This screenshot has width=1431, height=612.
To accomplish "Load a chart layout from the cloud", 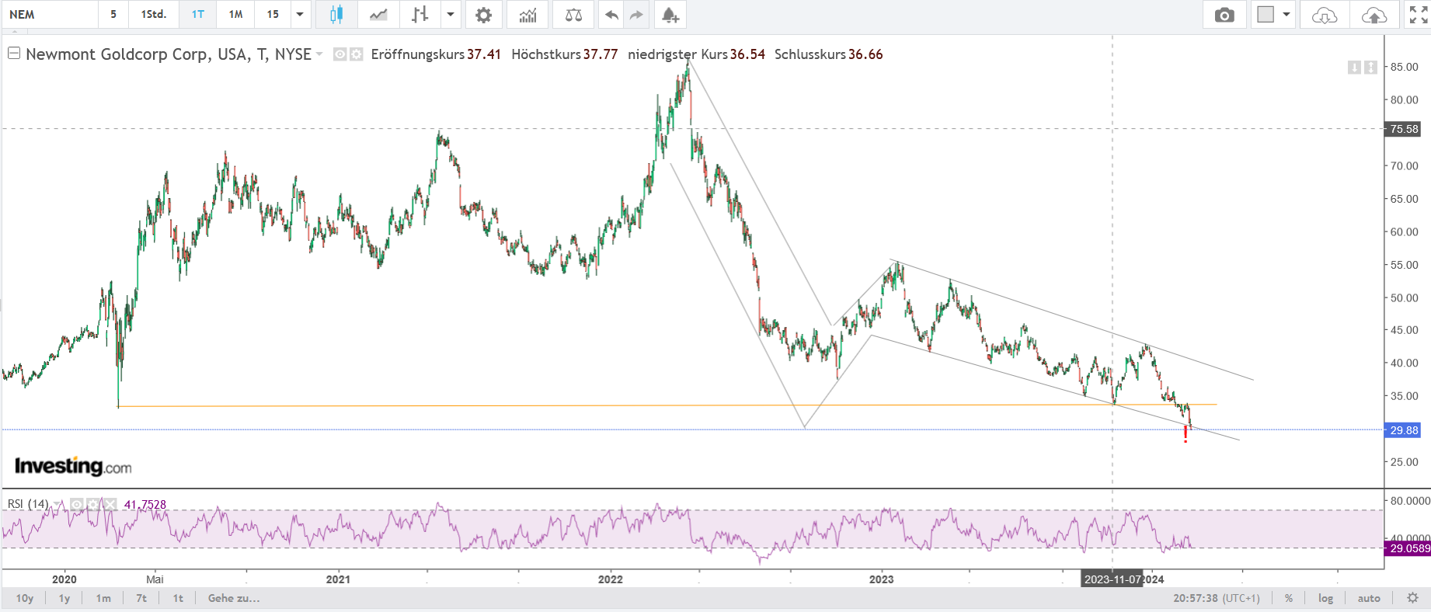I will point(1324,15).
